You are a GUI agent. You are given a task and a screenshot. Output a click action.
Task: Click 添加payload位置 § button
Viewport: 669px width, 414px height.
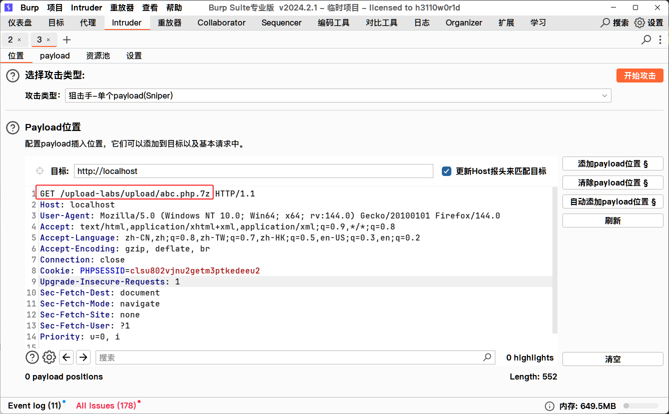pos(613,163)
